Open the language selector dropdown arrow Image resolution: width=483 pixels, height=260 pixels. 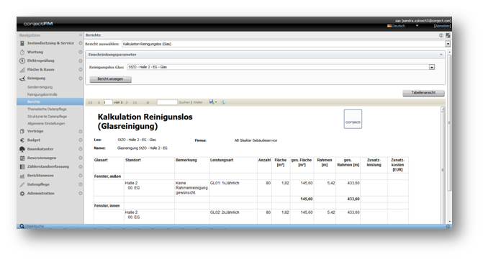point(417,26)
